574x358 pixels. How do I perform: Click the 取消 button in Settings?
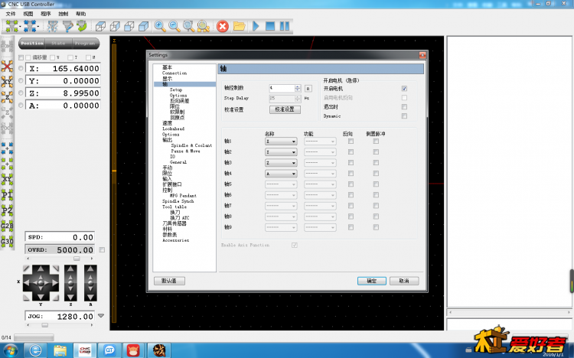coord(404,281)
